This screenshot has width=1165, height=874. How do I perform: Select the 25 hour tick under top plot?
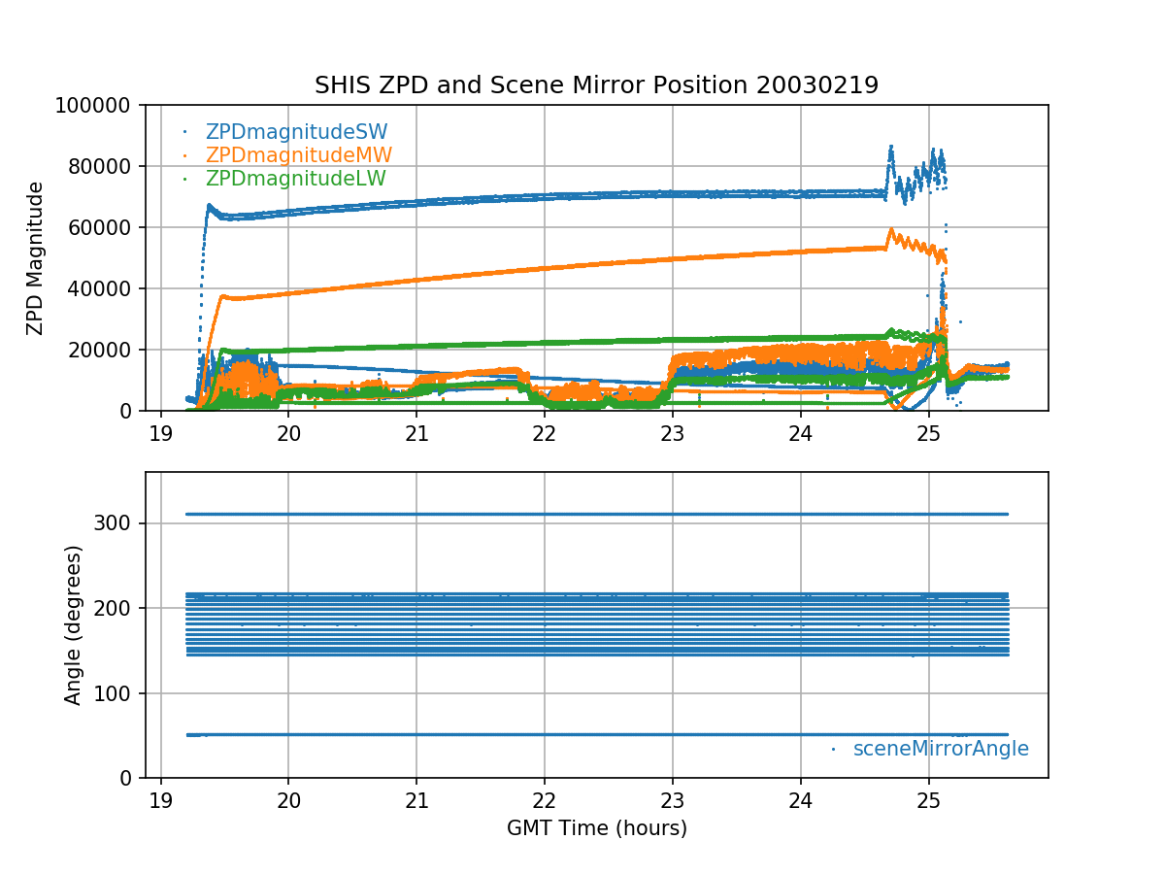(929, 432)
